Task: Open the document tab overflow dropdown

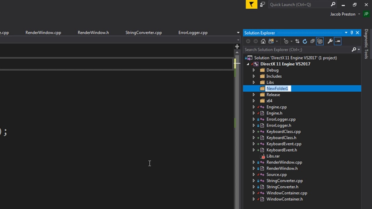Action: point(238,33)
